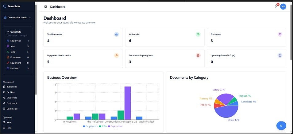Open Documents in the Management sidebar
Image resolution: width=293 pixels, height=134 pixels.
click(x=12, y=109)
